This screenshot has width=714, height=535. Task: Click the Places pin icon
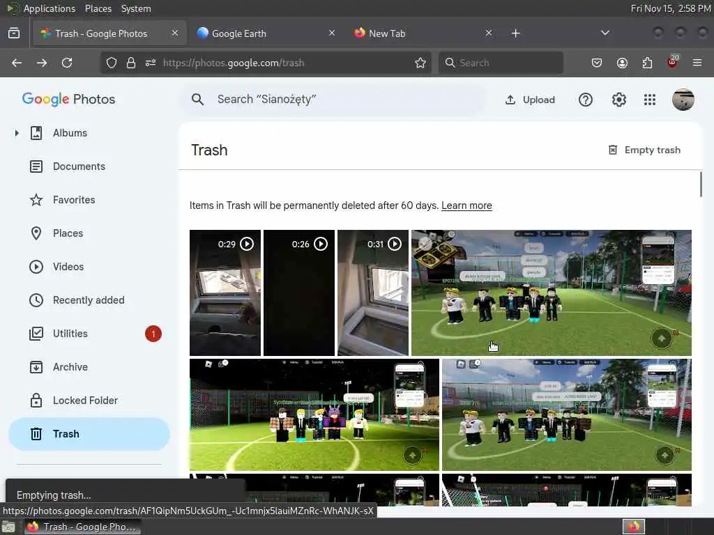[x=36, y=233]
